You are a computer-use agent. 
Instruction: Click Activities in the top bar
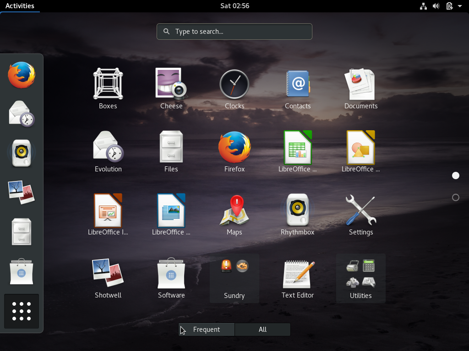(x=20, y=6)
